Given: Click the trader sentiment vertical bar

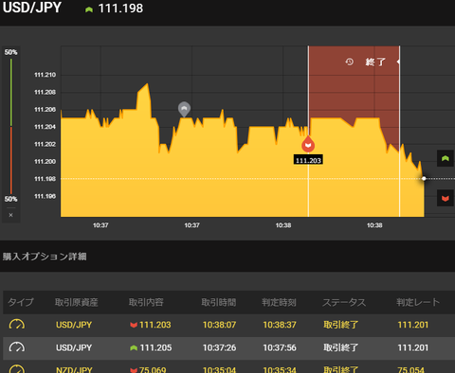Looking at the screenshot, I should [x=11, y=126].
